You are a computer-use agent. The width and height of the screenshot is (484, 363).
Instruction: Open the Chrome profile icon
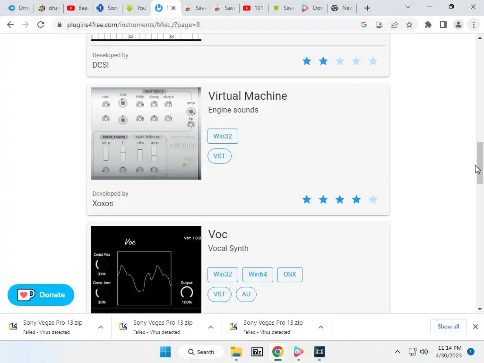click(458, 25)
